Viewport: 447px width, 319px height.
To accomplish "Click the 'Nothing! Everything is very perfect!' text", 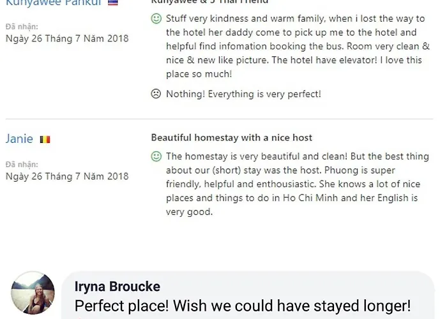I will [243, 94].
